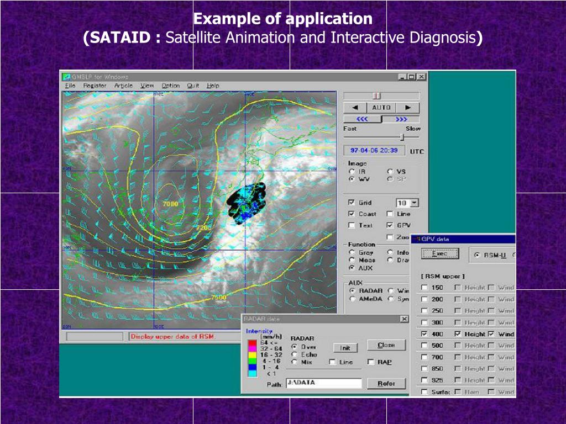Enable the 150 level checkbox
This screenshot has height=424, width=566.
point(424,288)
